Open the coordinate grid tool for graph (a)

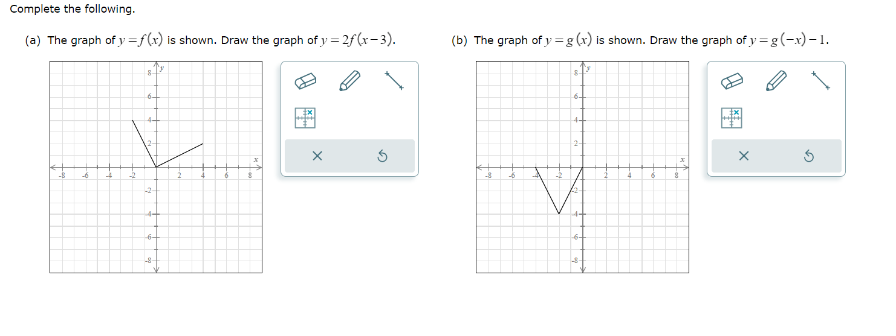pos(305,118)
